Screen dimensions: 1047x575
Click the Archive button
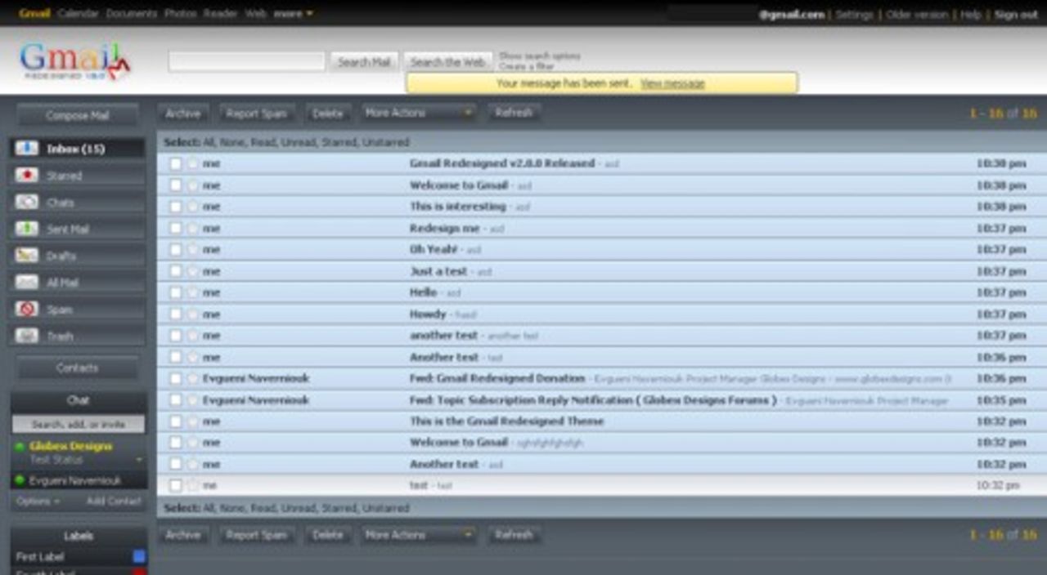[x=184, y=113]
